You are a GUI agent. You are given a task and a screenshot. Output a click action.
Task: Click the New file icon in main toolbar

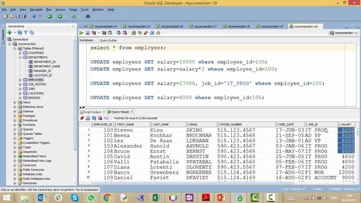click(x=6, y=16)
